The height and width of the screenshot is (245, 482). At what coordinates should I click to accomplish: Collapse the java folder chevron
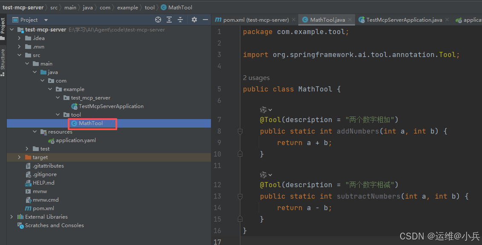click(x=35, y=72)
